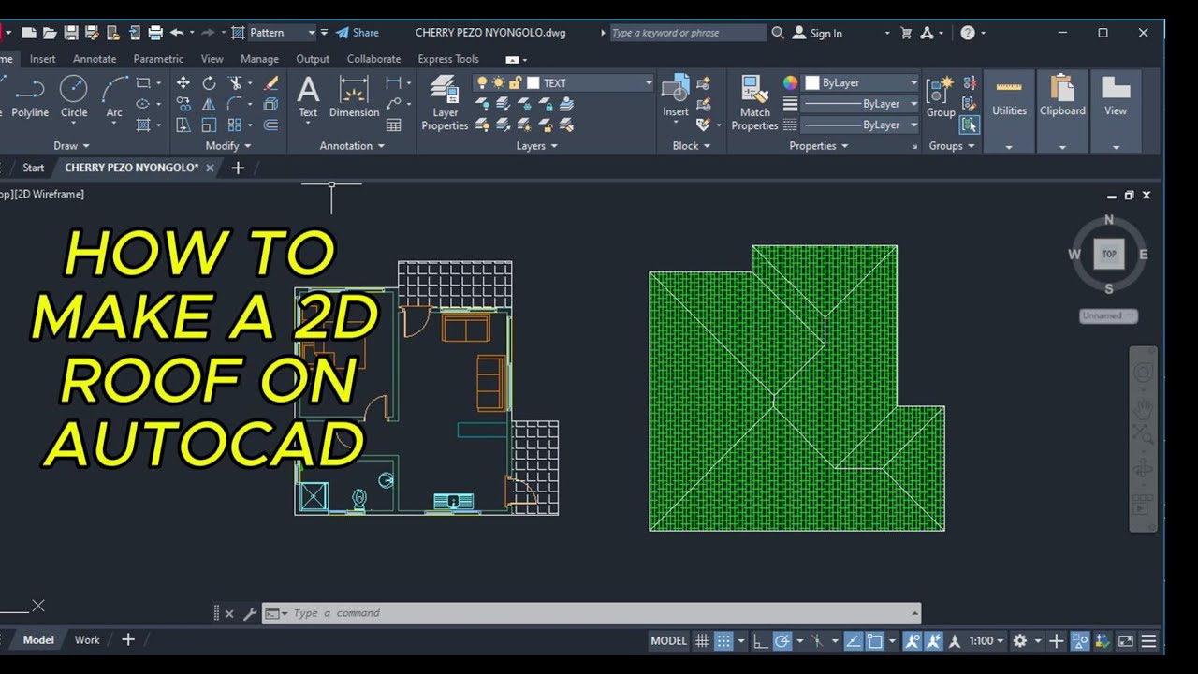Click Match Properties tool
This screenshot has height=674, width=1198.
(x=754, y=104)
